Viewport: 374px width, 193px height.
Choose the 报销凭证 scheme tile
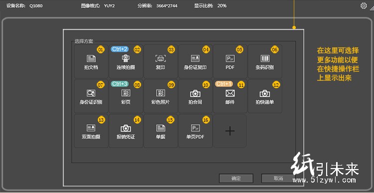pos(126,131)
